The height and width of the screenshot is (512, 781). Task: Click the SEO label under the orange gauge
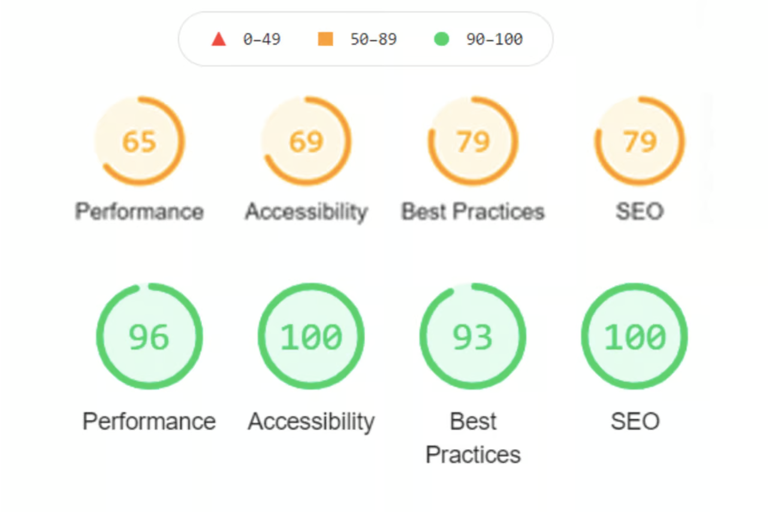click(x=640, y=211)
